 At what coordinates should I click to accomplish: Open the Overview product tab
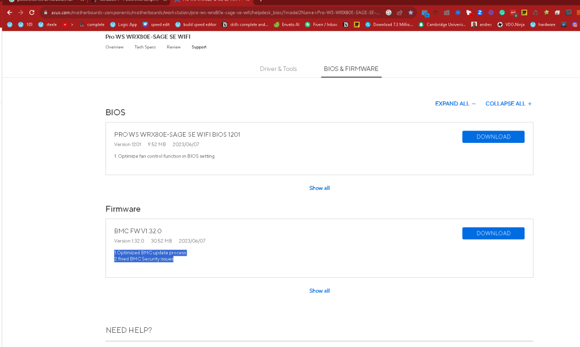[x=115, y=47]
